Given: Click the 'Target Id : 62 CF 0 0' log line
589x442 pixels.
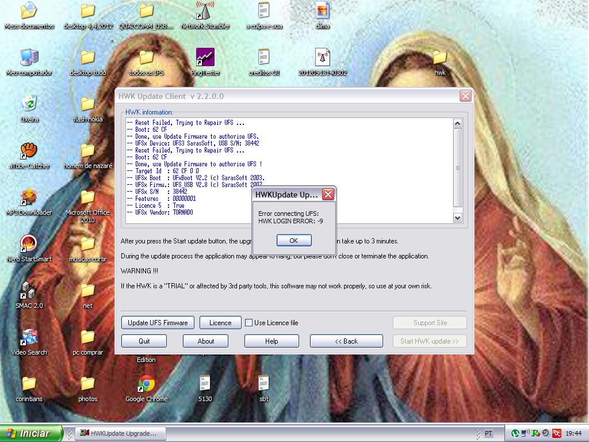Looking at the screenshot, I should [163, 171].
